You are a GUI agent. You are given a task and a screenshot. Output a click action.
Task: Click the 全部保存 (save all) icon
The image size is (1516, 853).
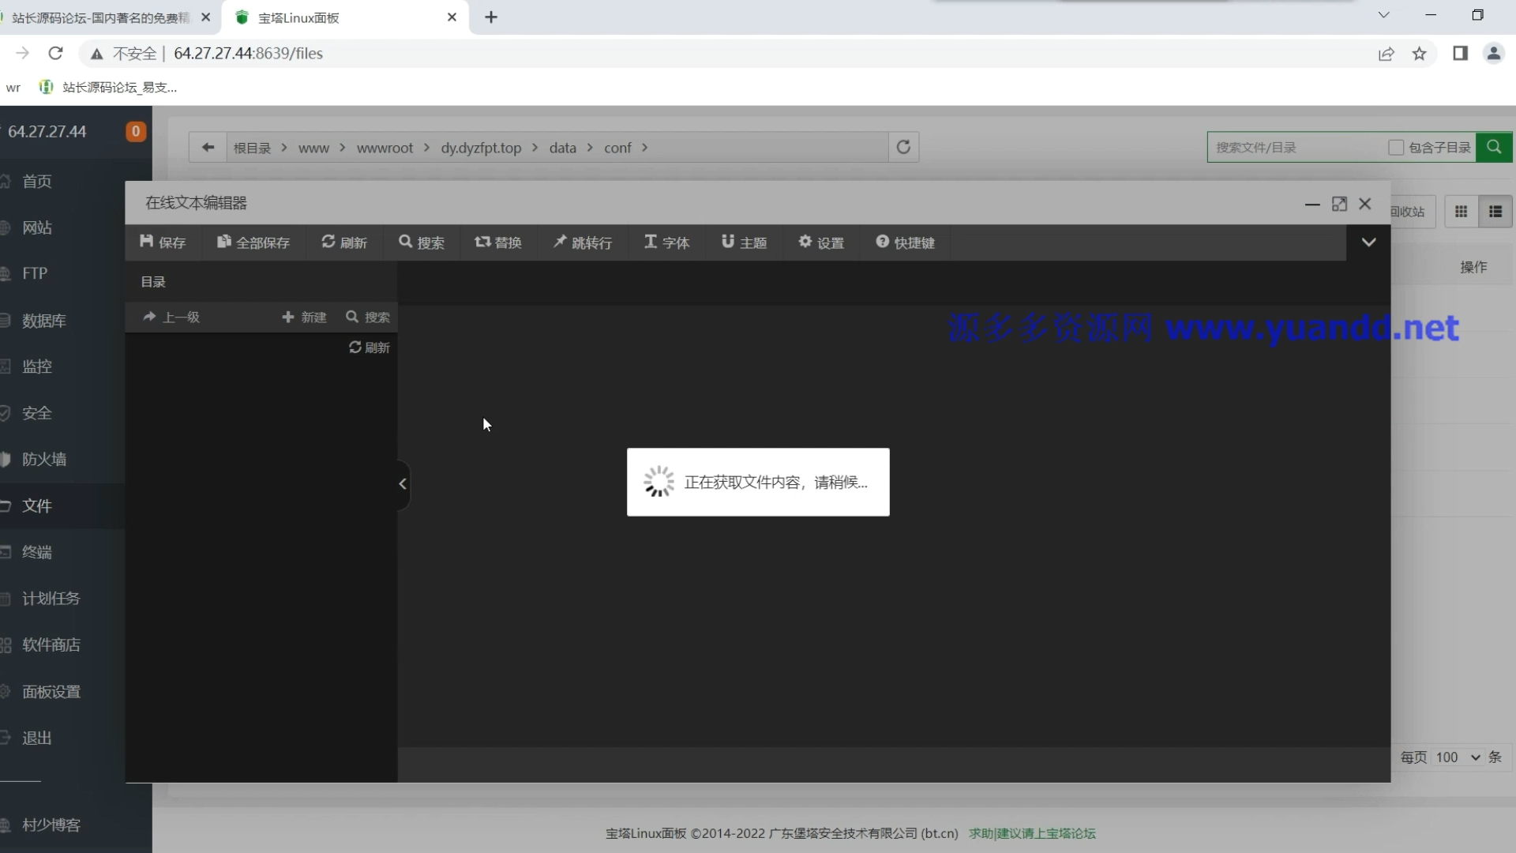[224, 242]
